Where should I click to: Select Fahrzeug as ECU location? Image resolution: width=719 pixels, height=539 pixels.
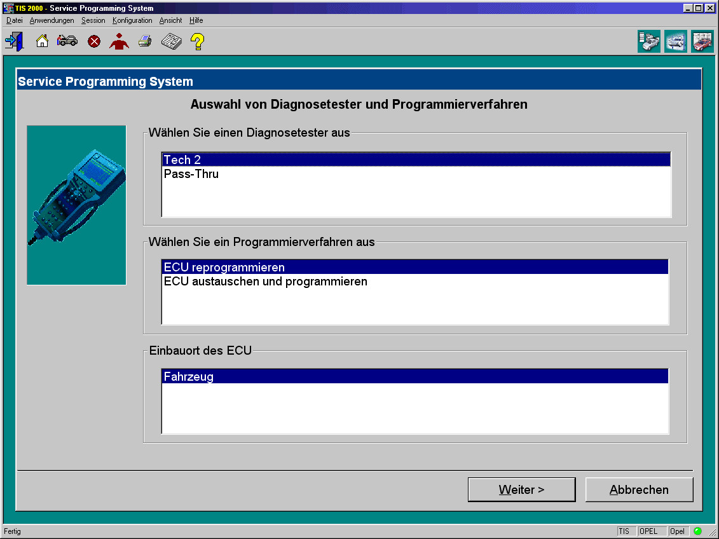pyautogui.click(x=415, y=376)
